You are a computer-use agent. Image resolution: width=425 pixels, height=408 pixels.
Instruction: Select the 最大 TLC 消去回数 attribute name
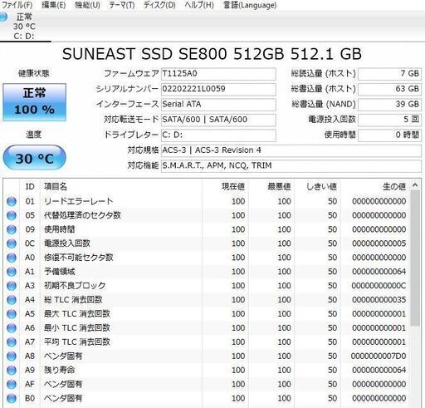click(x=77, y=314)
